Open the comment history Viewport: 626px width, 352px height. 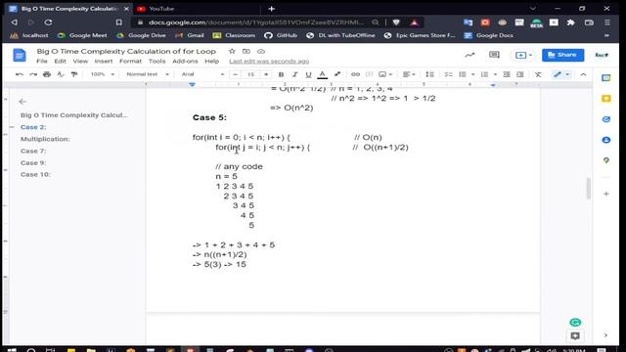pos(494,55)
